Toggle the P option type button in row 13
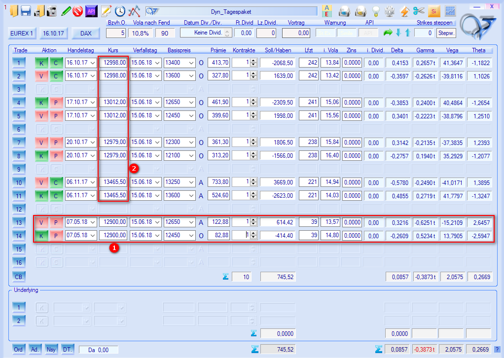This screenshot has height=358, width=504. click(x=56, y=222)
